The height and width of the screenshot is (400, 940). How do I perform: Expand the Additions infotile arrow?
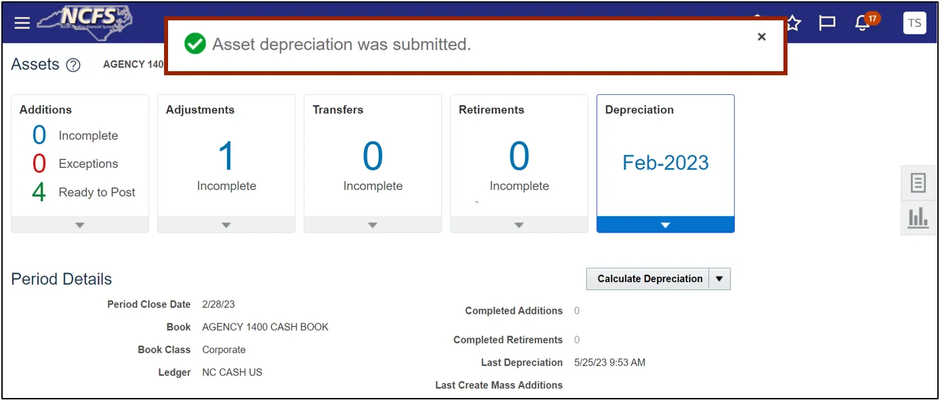coord(80,225)
